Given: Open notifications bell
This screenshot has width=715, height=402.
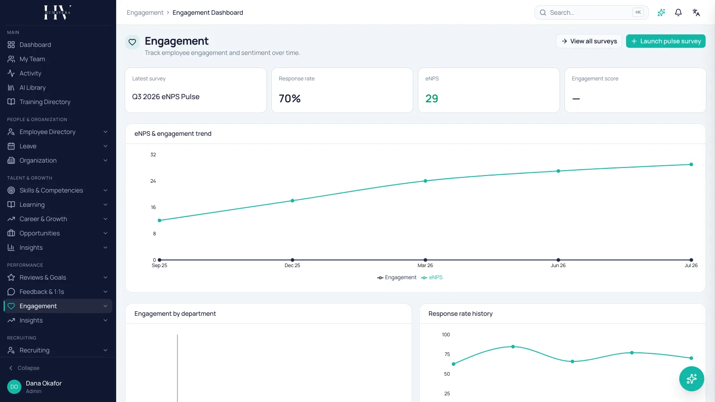Looking at the screenshot, I should [x=678, y=13].
